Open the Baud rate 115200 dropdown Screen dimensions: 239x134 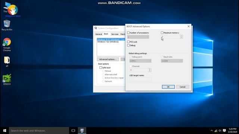[x=172, y=61]
